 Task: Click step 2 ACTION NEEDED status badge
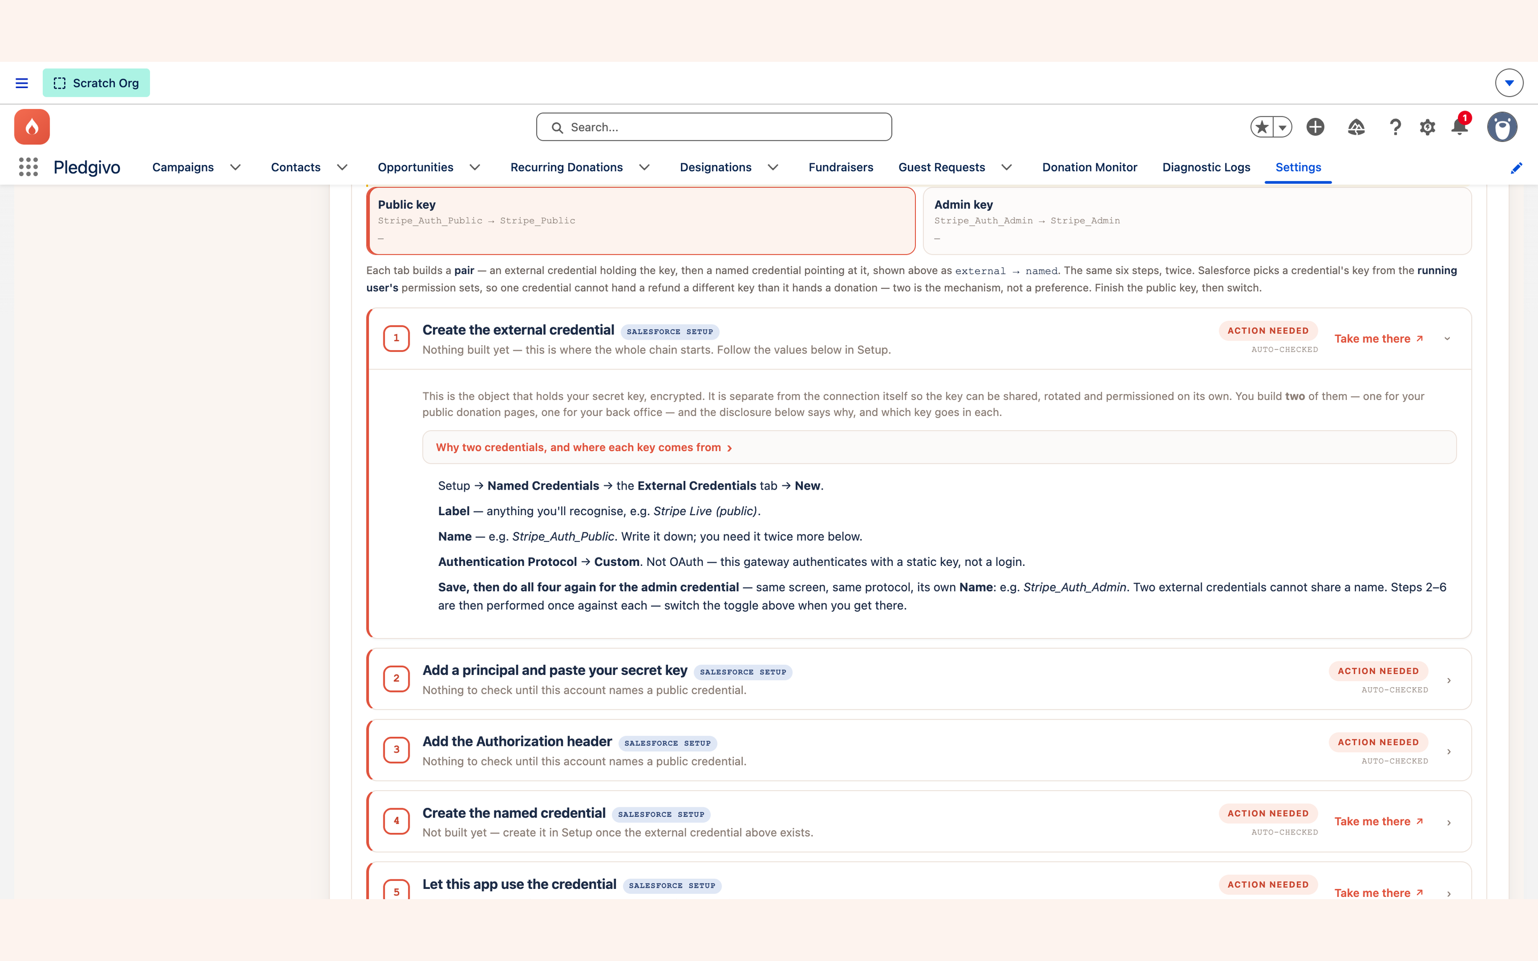[x=1378, y=671]
